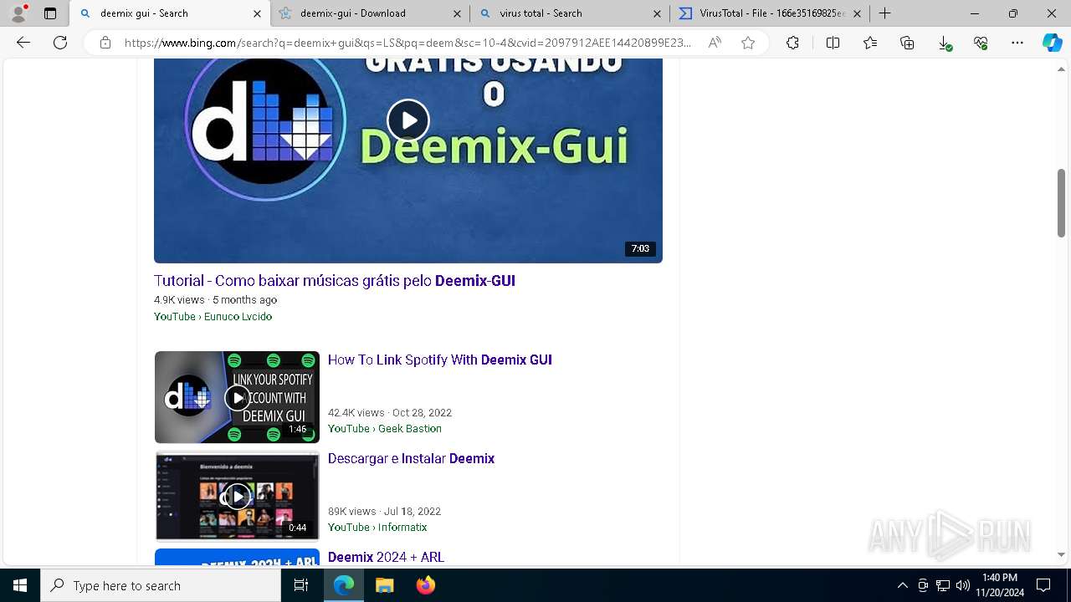The width and height of the screenshot is (1071, 602).
Task: Open the volume control tray icon
Action: tap(962, 585)
